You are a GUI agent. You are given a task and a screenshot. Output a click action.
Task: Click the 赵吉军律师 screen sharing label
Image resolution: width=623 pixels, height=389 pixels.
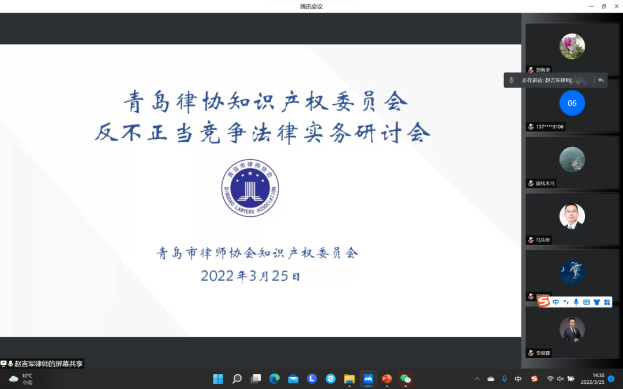(48, 364)
